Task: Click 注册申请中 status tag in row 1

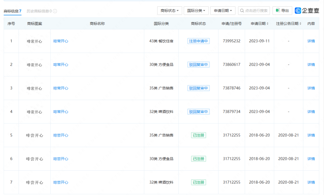Action: 198,41
